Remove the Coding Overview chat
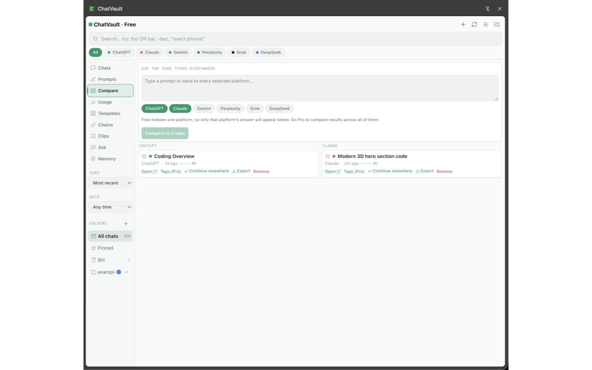 click(x=261, y=171)
